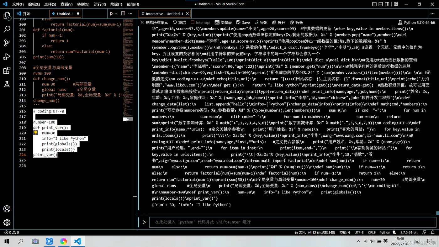Open the 帮助(H) menu
The image size is (439, 247).
(133, 4)
